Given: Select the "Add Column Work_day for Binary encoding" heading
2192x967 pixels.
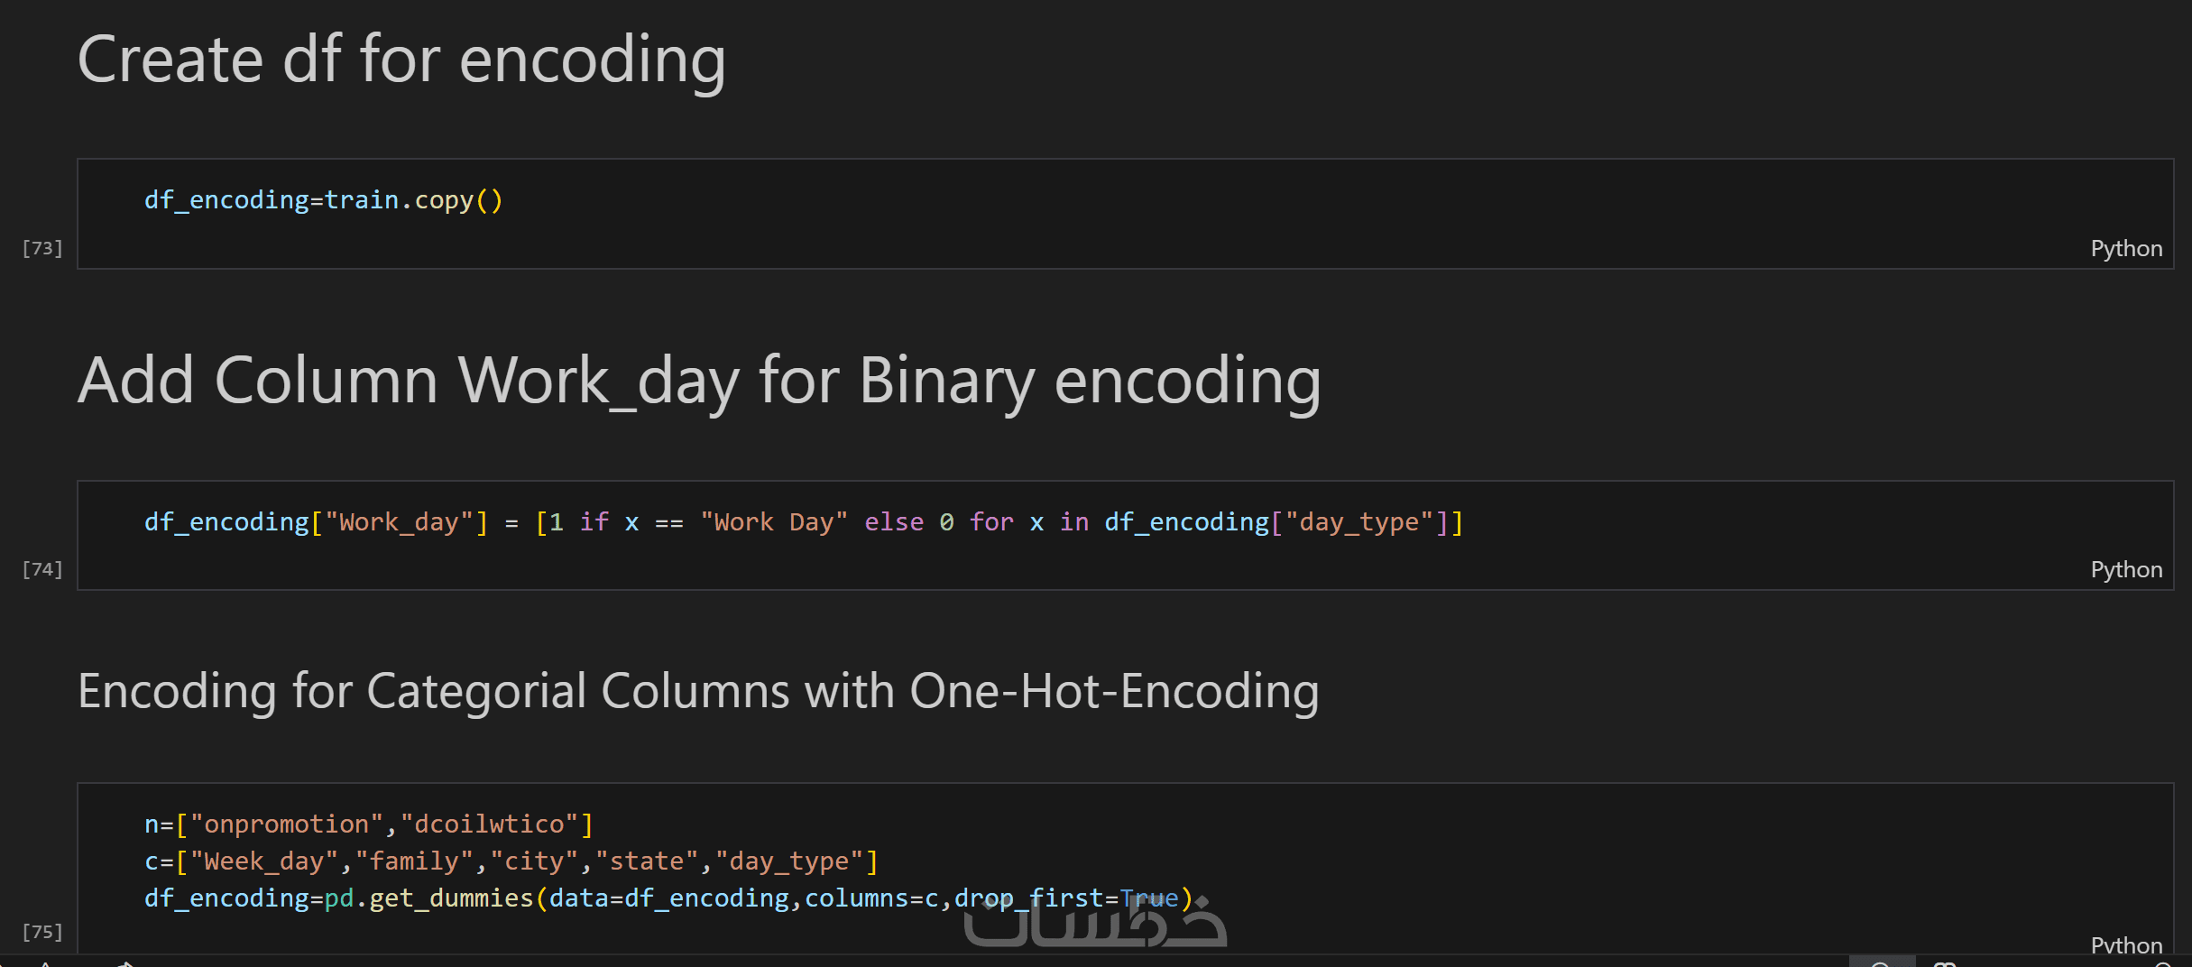Looking at the screenshot, I should (x=699, y=381).
